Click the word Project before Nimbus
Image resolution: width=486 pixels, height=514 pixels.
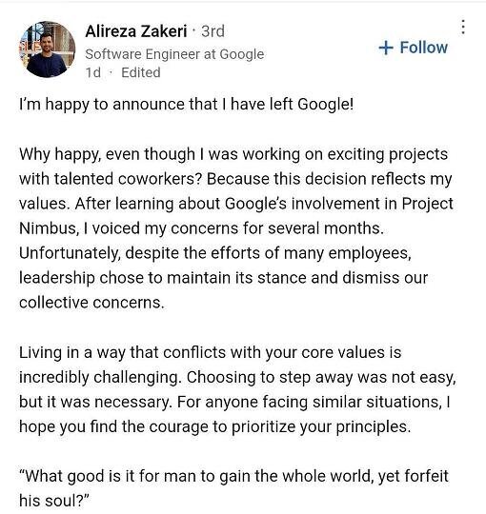coord(428,204)
